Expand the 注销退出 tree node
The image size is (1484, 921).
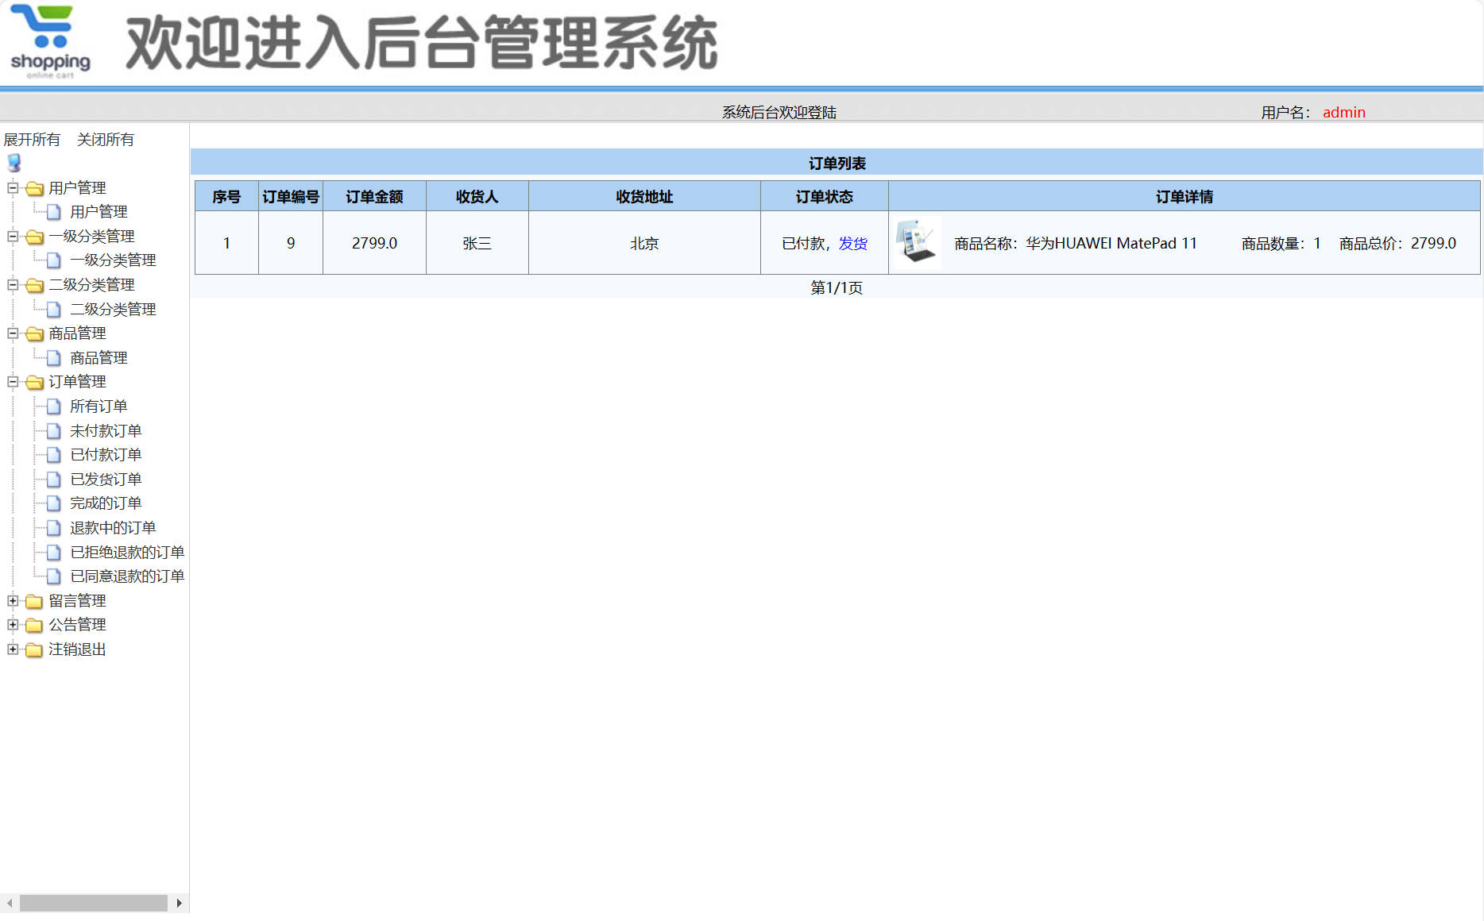(12, 649)
